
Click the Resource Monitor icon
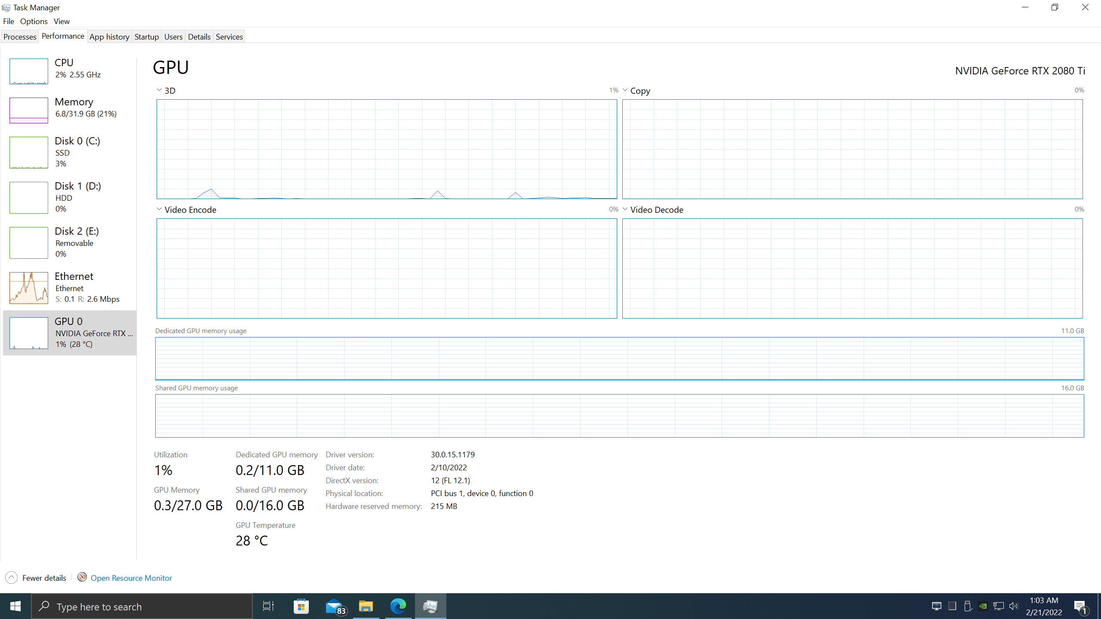tap(82, 577)
